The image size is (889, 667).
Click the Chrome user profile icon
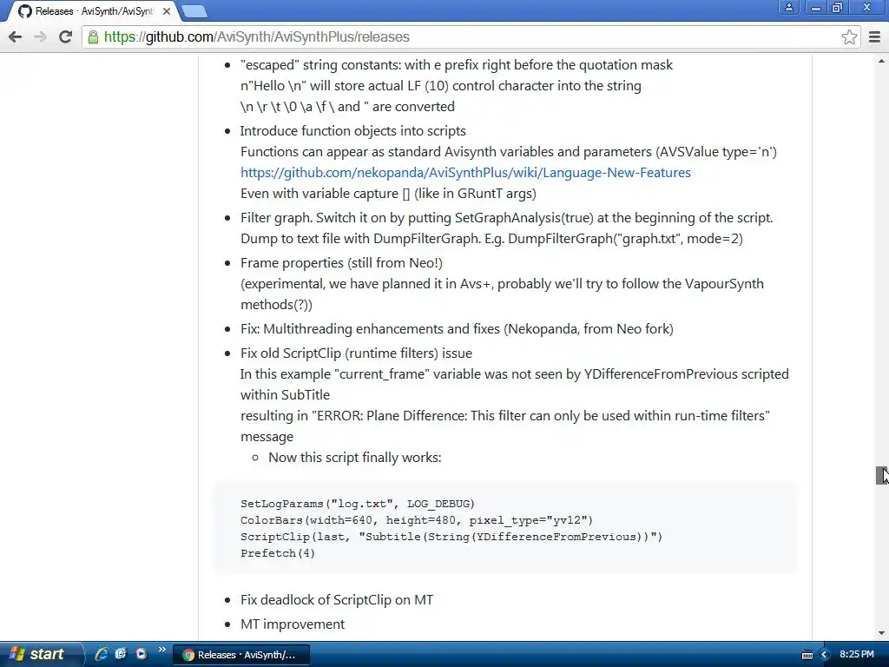tap(788, 7)
